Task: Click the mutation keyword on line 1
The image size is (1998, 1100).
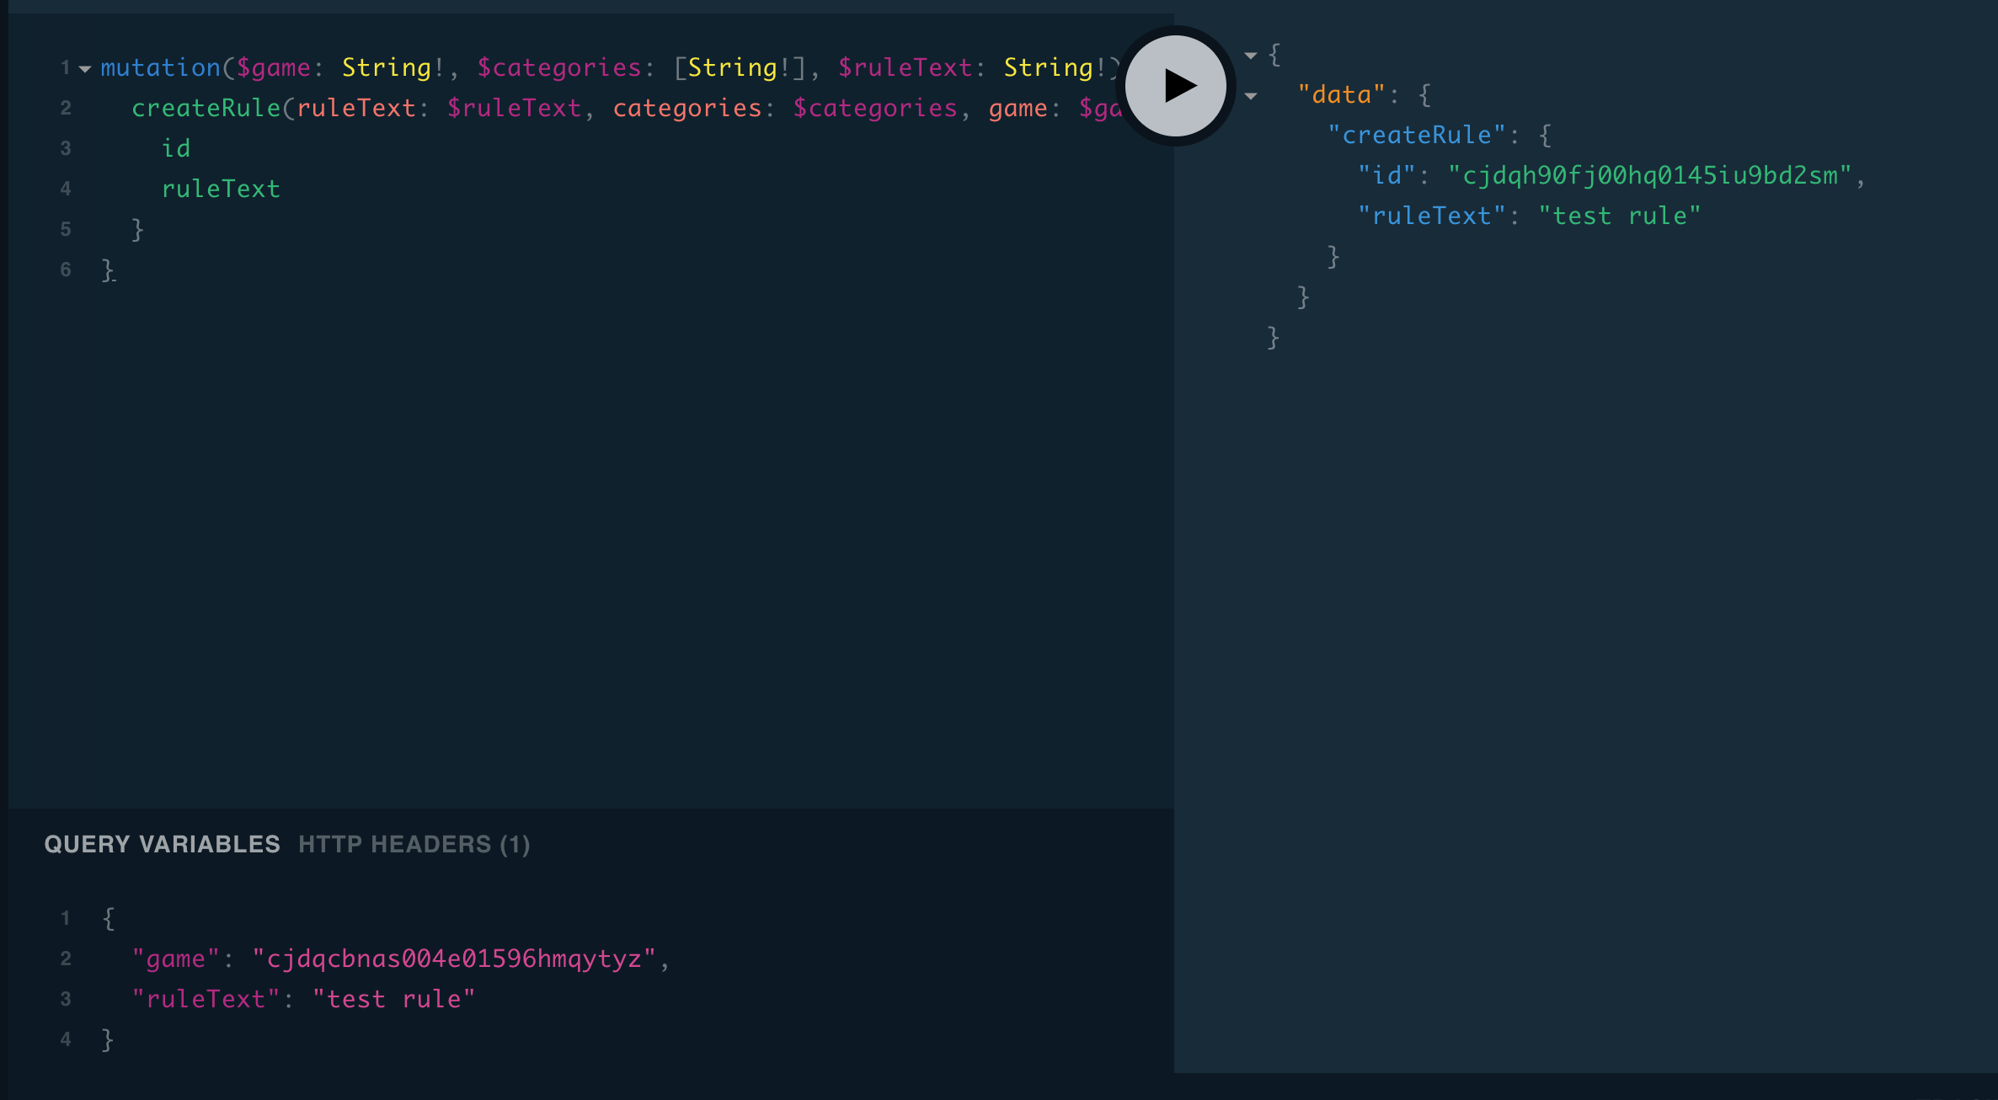Action: click(x=159, y=67)
